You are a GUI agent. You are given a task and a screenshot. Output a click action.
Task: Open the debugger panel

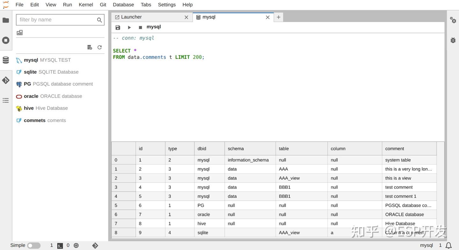tap(453, 40)
